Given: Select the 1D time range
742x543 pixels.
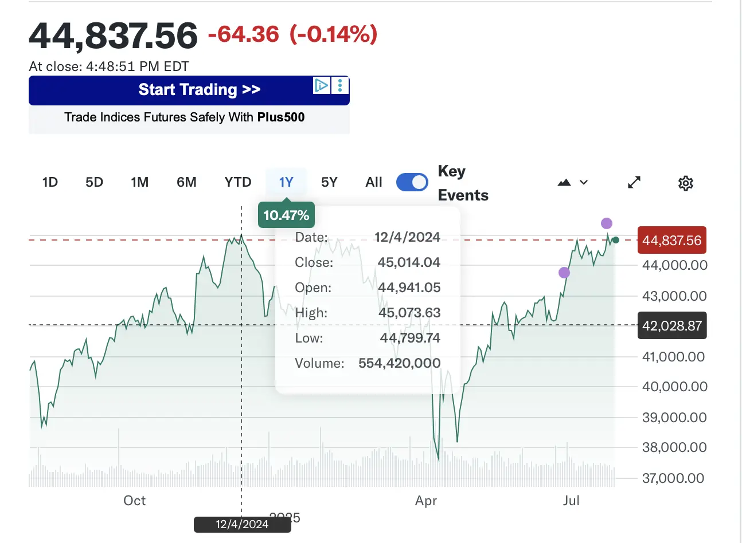Looking at the screenshot, I should click(x=50, y=182).
